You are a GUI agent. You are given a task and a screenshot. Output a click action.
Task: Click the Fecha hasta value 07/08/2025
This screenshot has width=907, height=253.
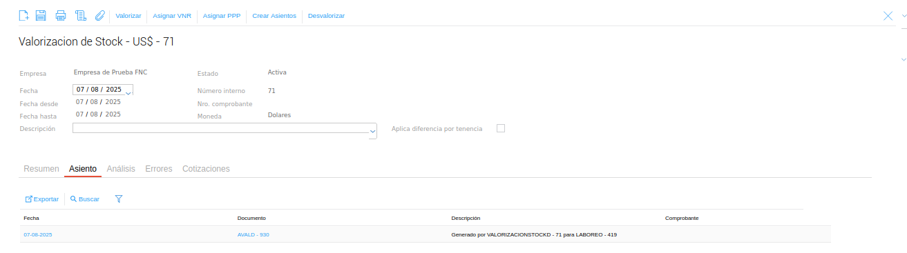click(x=98, y=114)
